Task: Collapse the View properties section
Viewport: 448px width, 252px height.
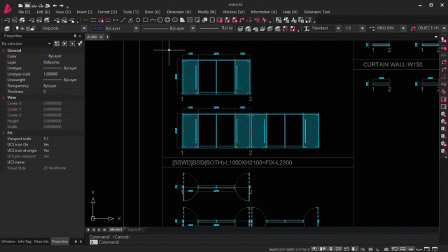Action: (3, 98)
